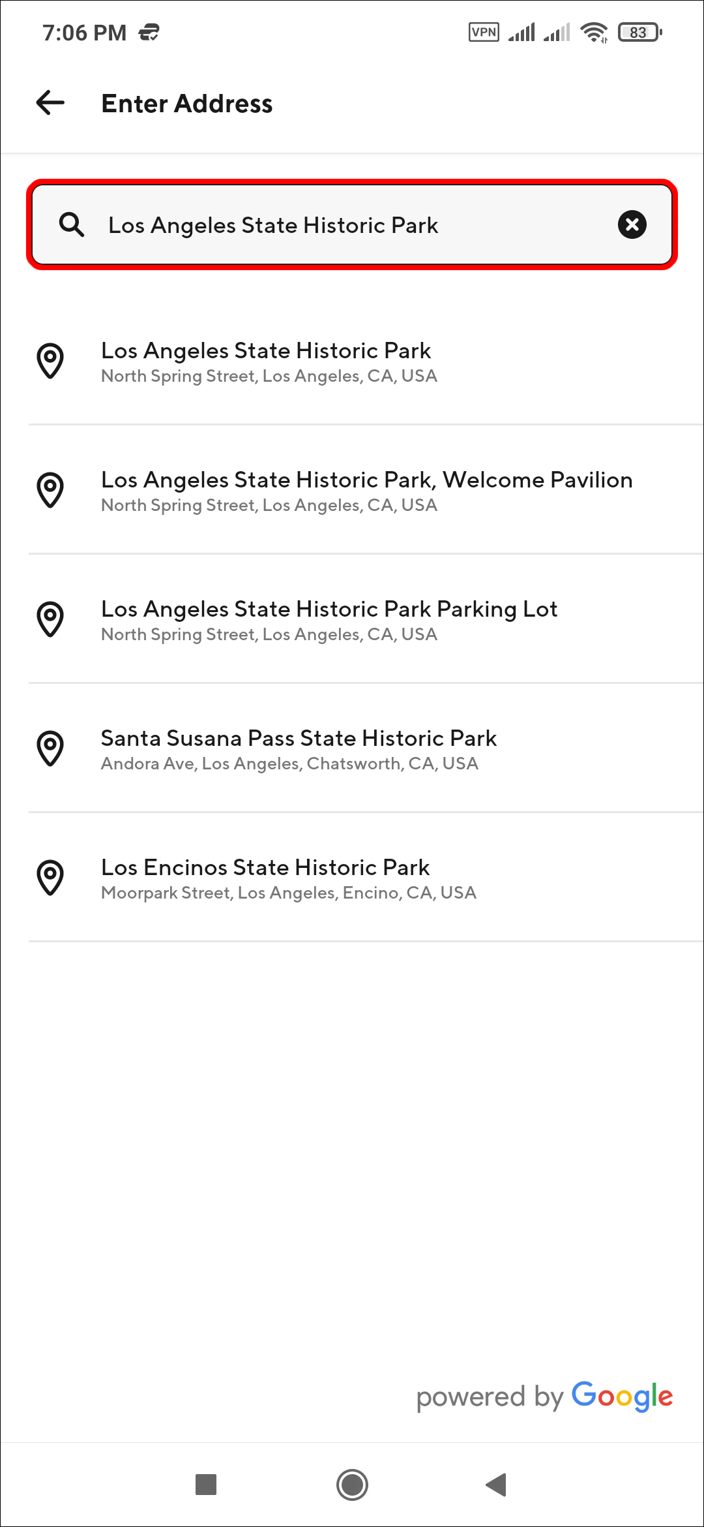Screen dimensions: 704x1527
Task: Choose Los Encinos State Historic Park
Action: [x=289, y=878]
